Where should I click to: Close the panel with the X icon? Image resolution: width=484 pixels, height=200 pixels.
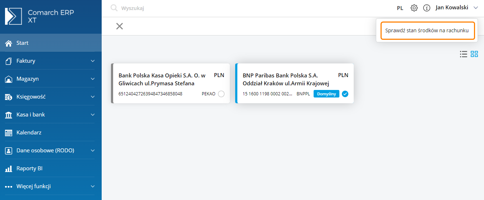[120, 26]
